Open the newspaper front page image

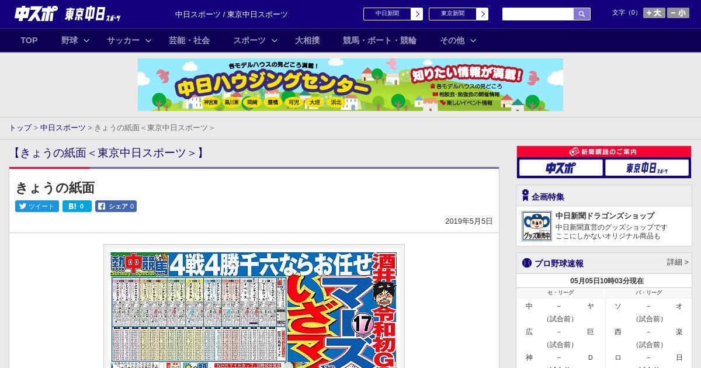pos(254,310)
